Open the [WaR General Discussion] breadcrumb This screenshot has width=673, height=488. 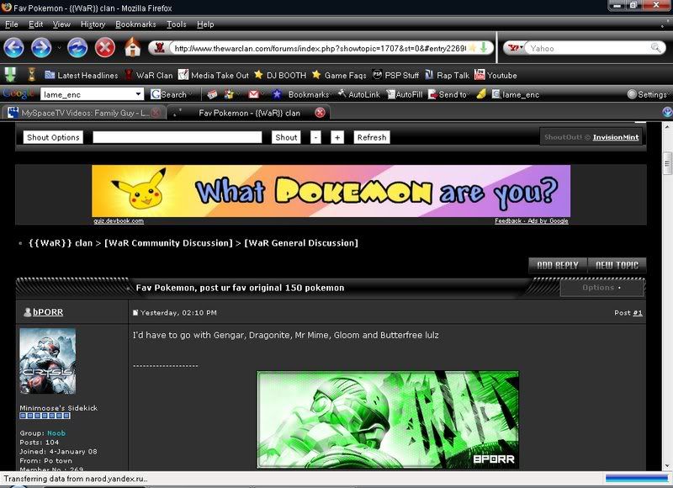click(301, 243)
